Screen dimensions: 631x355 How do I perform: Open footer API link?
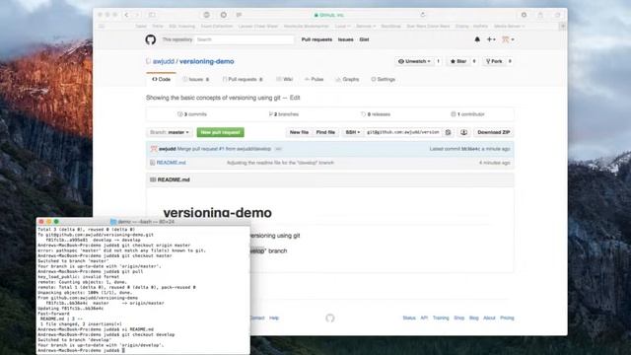[424, 318]
